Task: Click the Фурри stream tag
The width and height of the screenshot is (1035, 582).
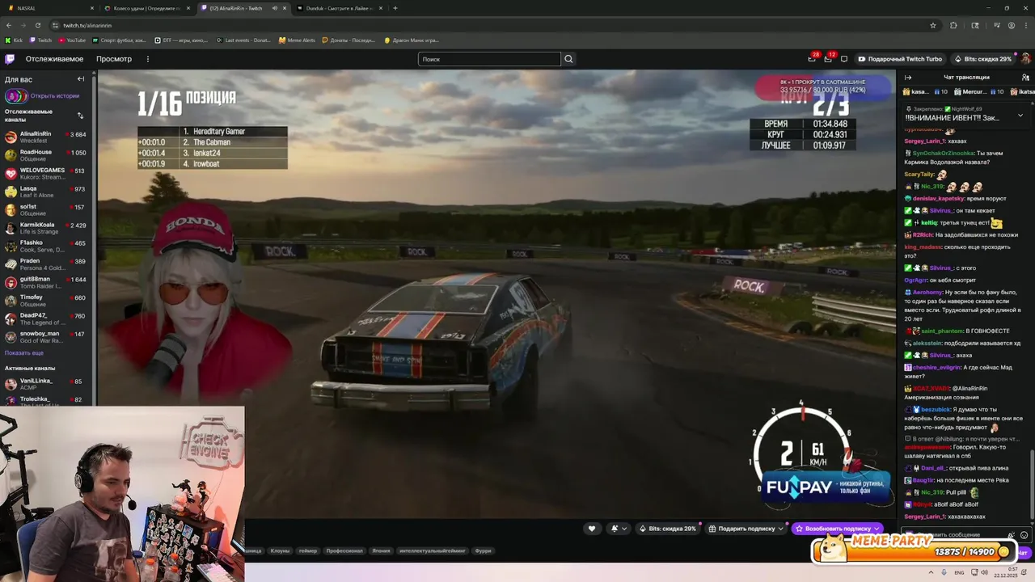Action: [483, 550]
